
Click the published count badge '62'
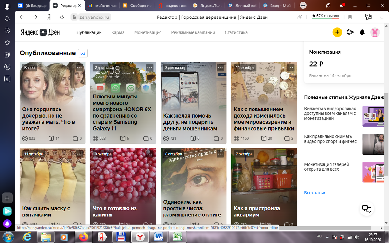(83, 53)
